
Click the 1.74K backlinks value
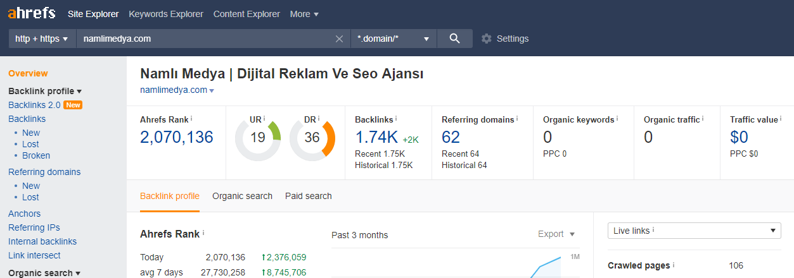point(376,137)
